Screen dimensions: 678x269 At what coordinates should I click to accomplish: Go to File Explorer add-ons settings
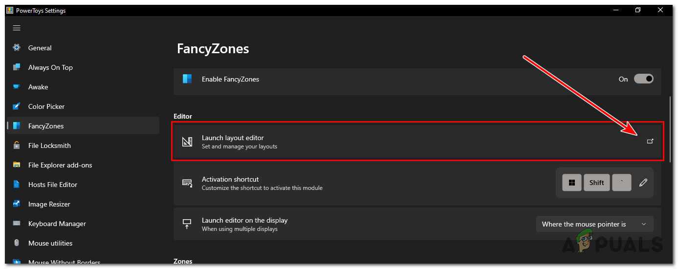point(60,165)
